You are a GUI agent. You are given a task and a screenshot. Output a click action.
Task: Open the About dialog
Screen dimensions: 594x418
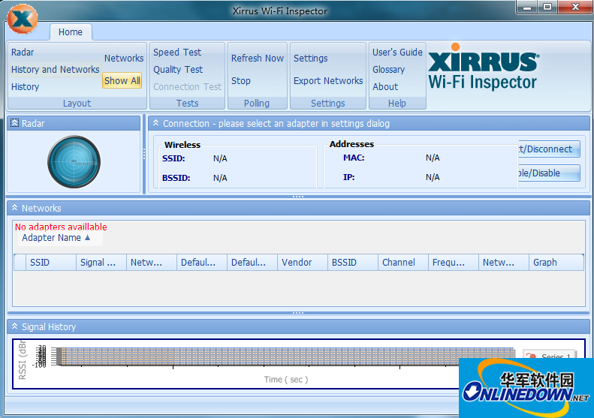point(385,87)
